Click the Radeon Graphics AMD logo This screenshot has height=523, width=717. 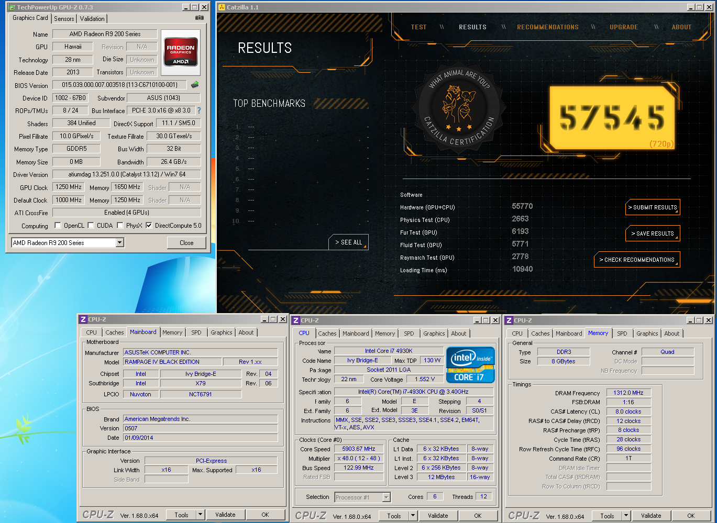click(x=181, y=51)
